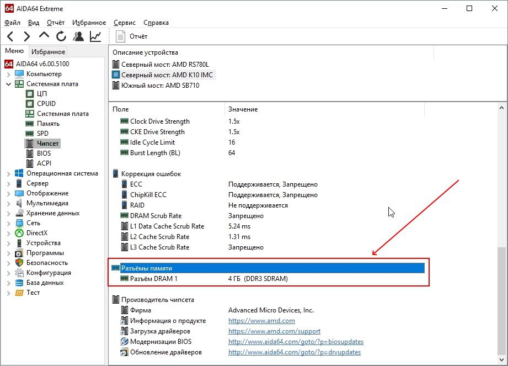
Task: Switch to the Избранное side tab
Action: click(x=49, y=51)
